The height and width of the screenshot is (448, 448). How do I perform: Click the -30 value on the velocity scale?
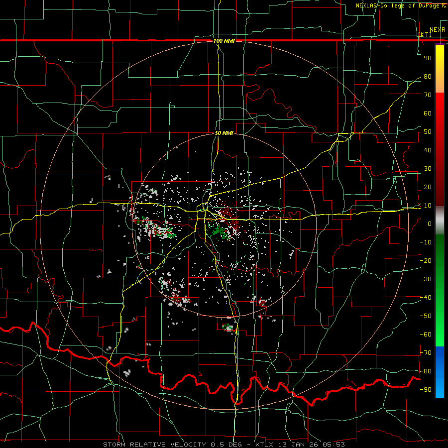[426, 279]
